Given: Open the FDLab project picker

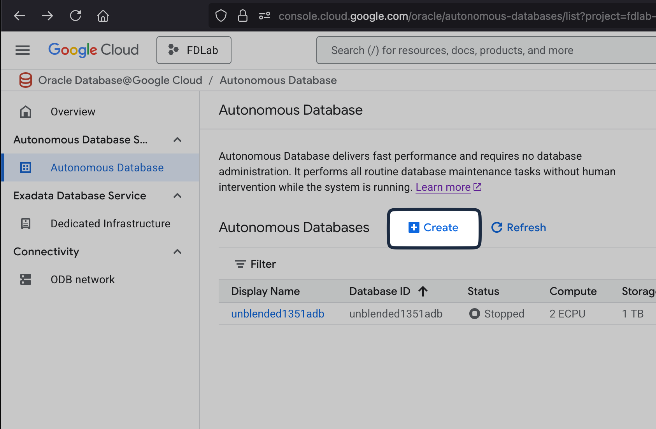Looking at the screenshot, I should tap(194, 50).
